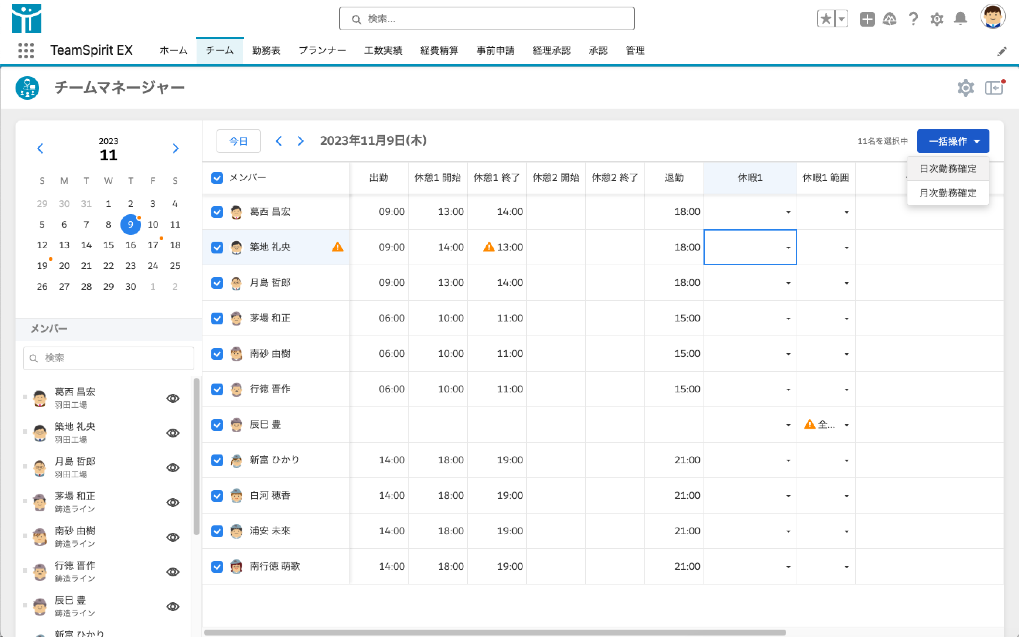Uncheck the select-all メンバー checkbox
Image resolution: width=1019 pixels, height=637 pixels.
coord(217,178)
